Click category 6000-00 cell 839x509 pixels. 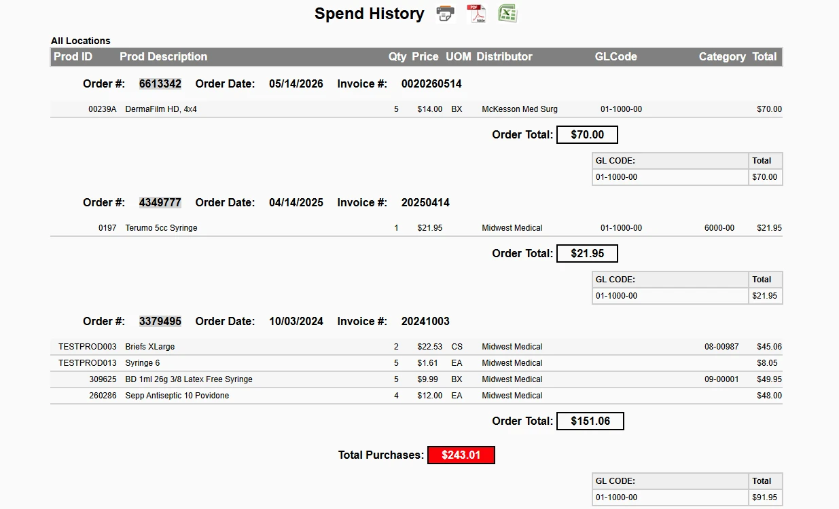pos(719,227)
